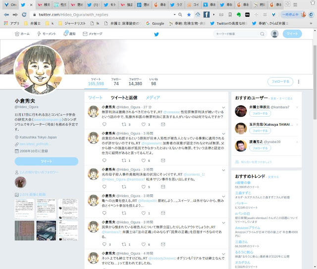Switch to the メディア tab
The width and height of the screenshot is (317, 269).
(x=153, y=98)
